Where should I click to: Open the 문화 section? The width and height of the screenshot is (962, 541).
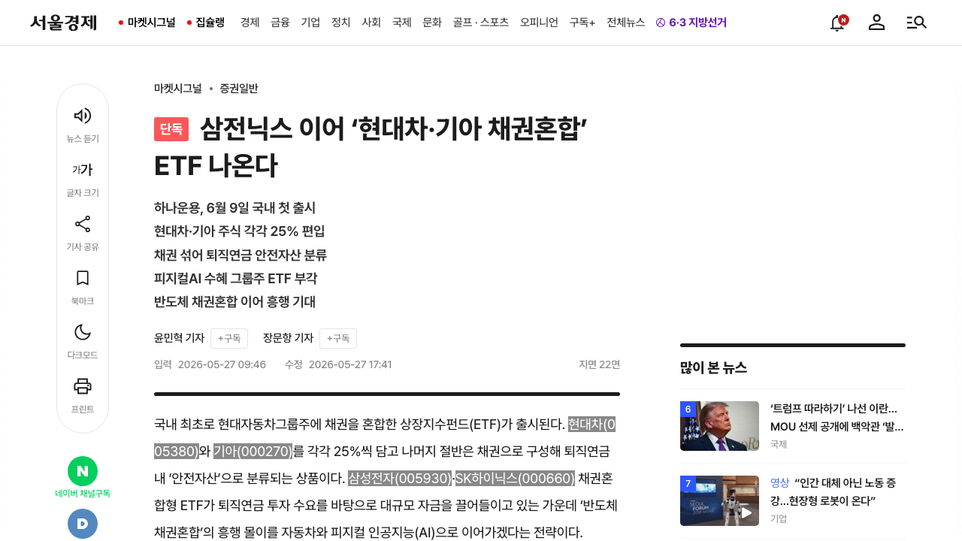click(432, 23)
